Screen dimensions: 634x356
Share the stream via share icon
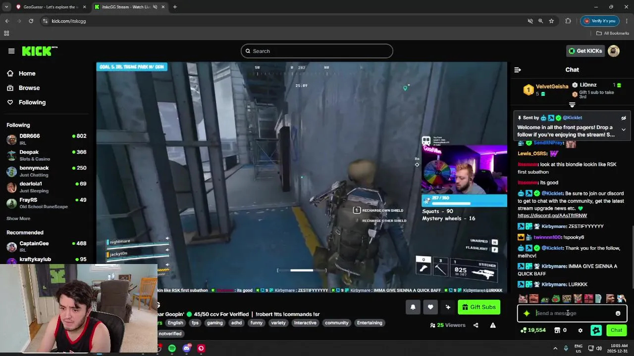click(x=476, y=325)
